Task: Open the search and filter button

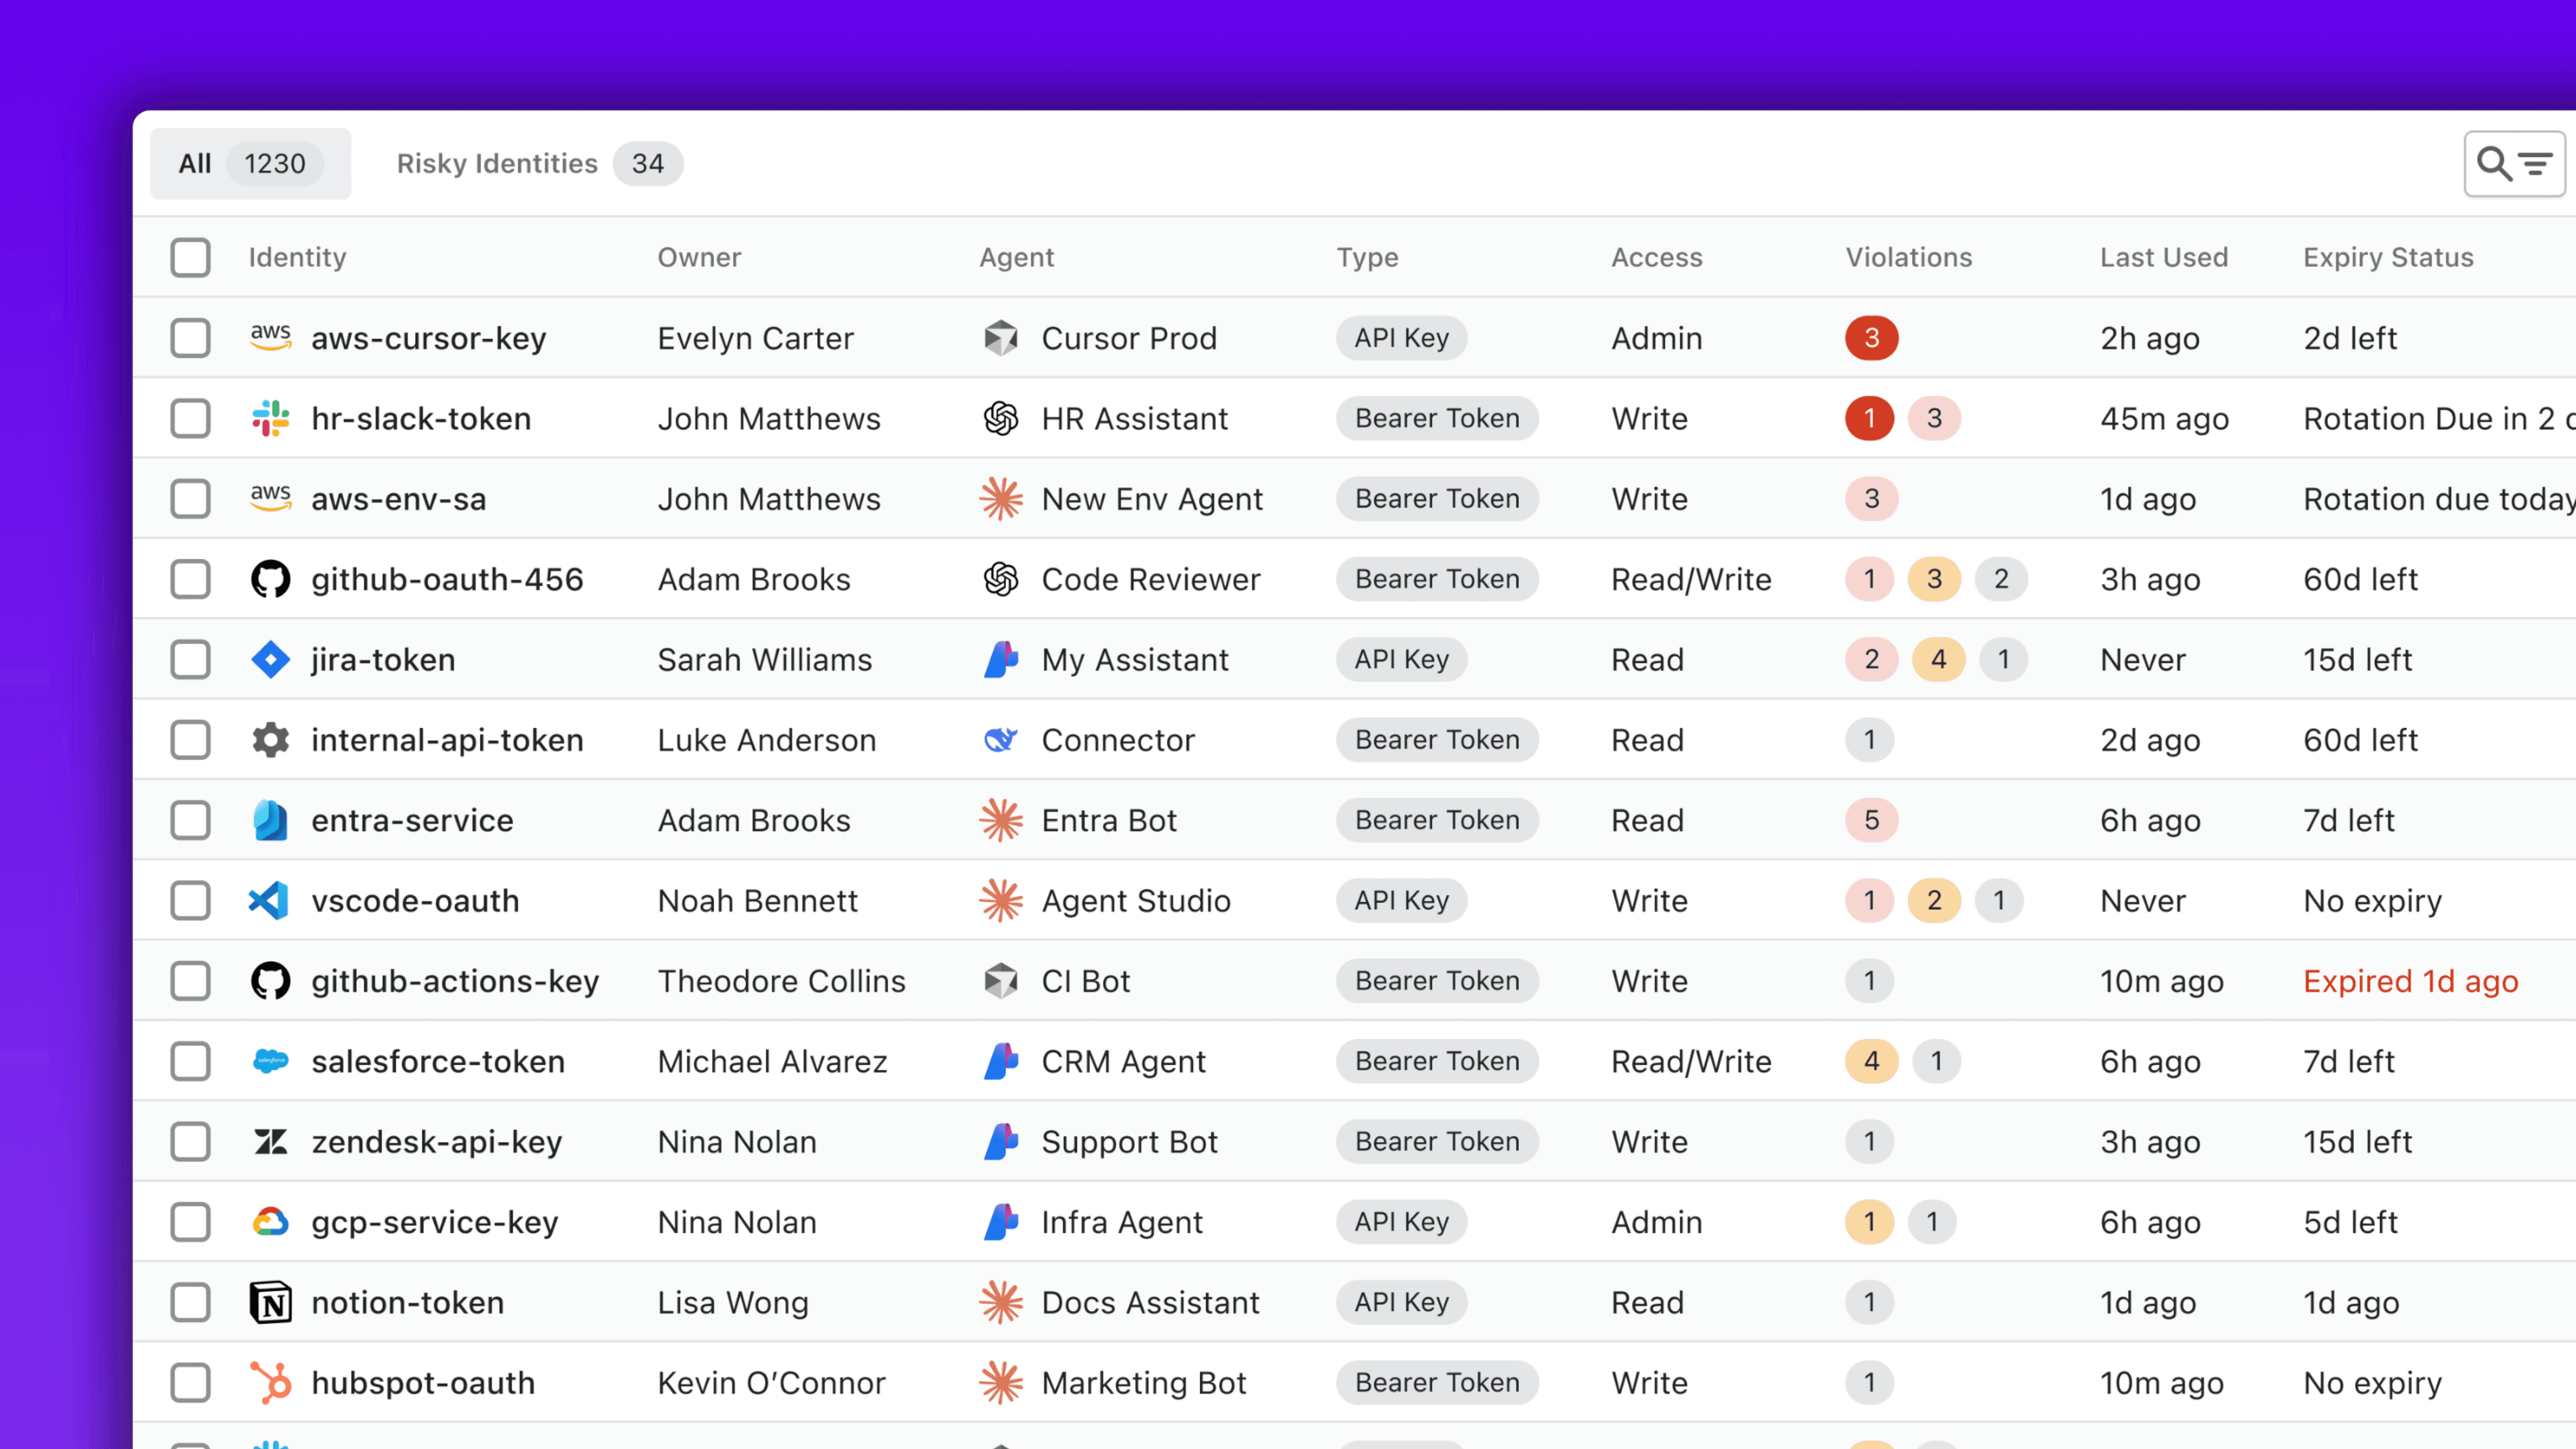Action: tap(2514, 163)
